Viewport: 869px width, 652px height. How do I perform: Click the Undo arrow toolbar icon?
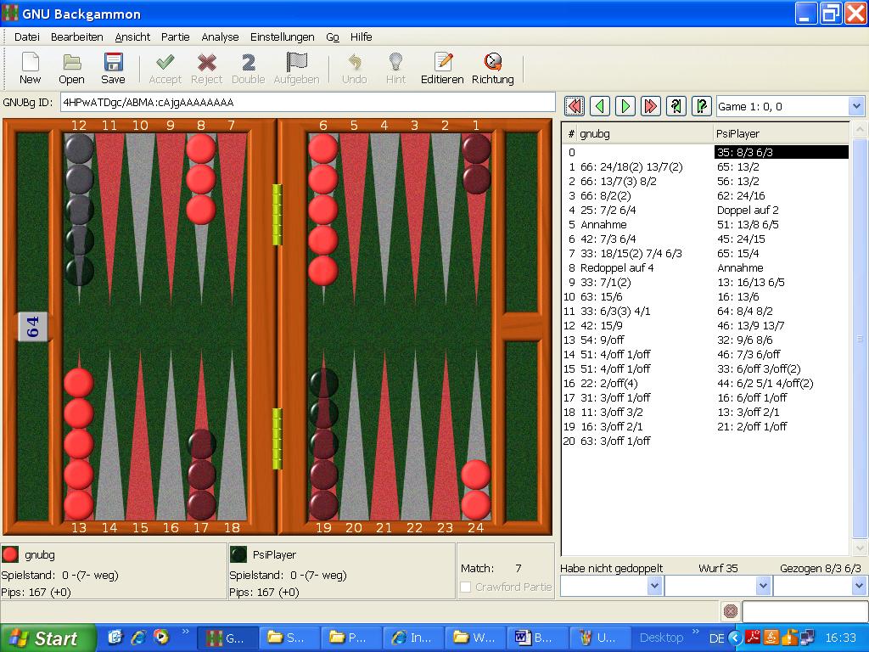click(354, 68)
